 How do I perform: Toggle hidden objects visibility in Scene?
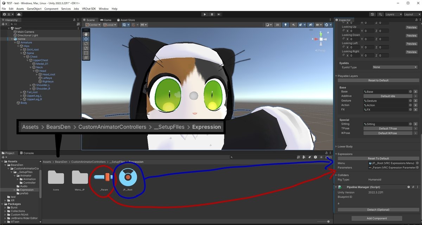coord(310,25)
